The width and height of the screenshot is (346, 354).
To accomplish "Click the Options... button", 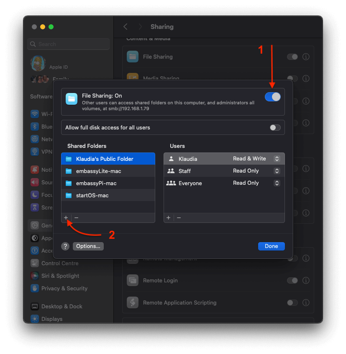I will 88,246.
